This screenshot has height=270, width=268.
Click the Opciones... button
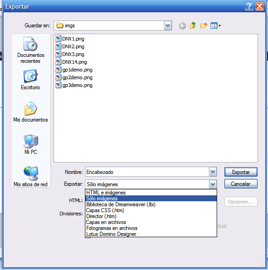241,201
